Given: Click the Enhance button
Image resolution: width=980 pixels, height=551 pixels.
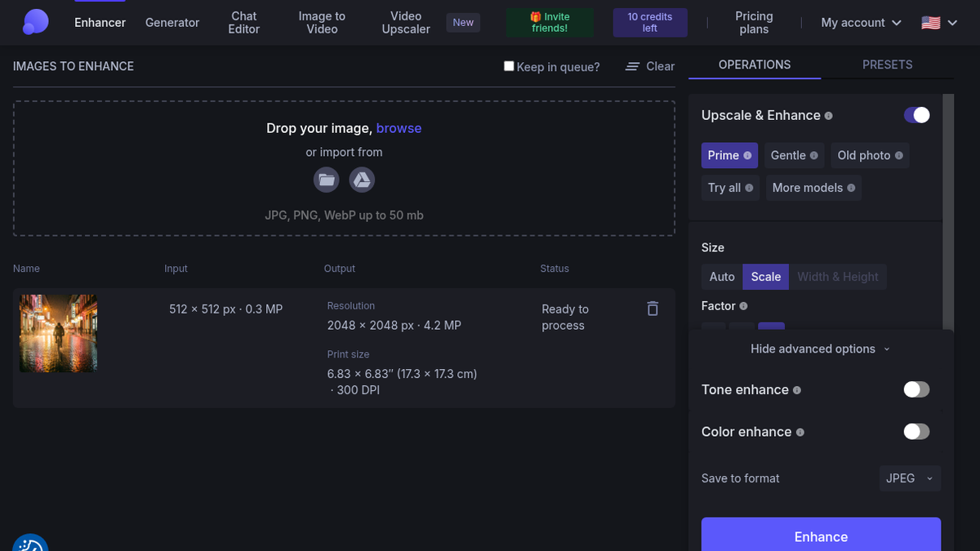Looking at the screenshot, I should 821,536.
